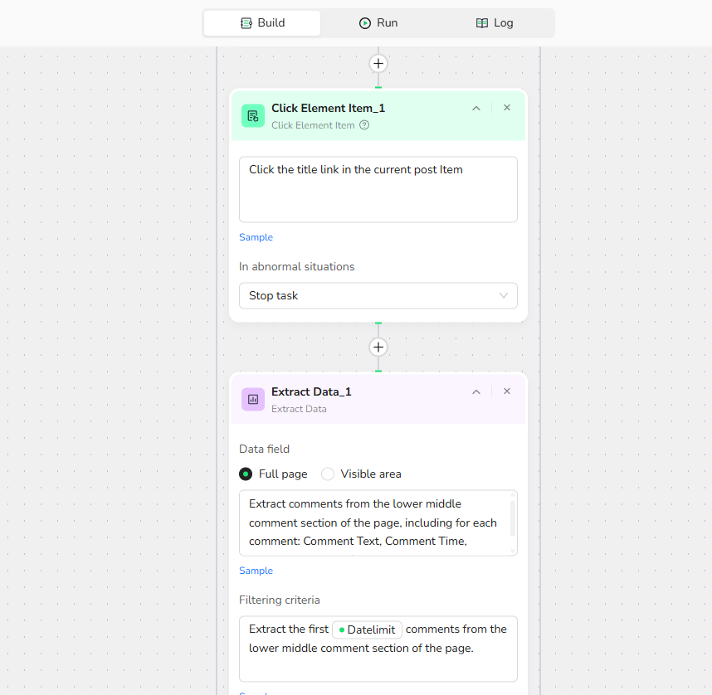The height and width of the screenshot is (695, 712).
Task: Collapse the Extract Data_1 card
Action: click(x=476, y=391)
